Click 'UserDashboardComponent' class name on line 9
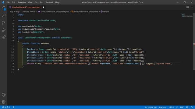Screen dimensions: 195x109 point(37,38)
